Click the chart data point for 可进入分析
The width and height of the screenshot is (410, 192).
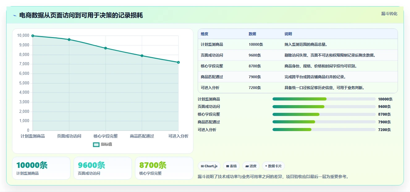179,62
